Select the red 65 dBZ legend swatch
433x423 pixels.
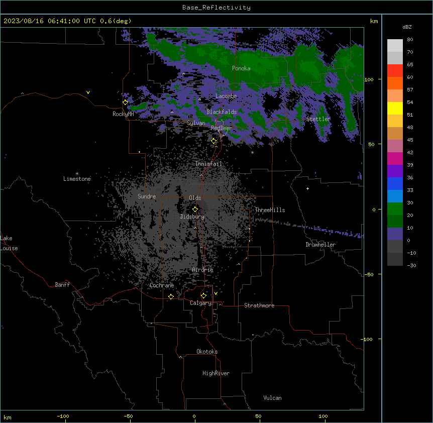pyautogui.click(x=395, y=70)
